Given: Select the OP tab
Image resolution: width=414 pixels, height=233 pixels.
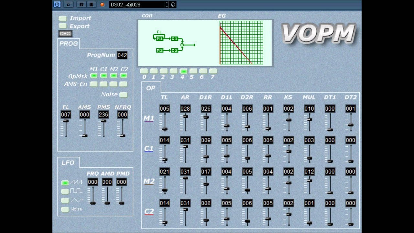Looking at the screenshot, I should click(151, 88).
